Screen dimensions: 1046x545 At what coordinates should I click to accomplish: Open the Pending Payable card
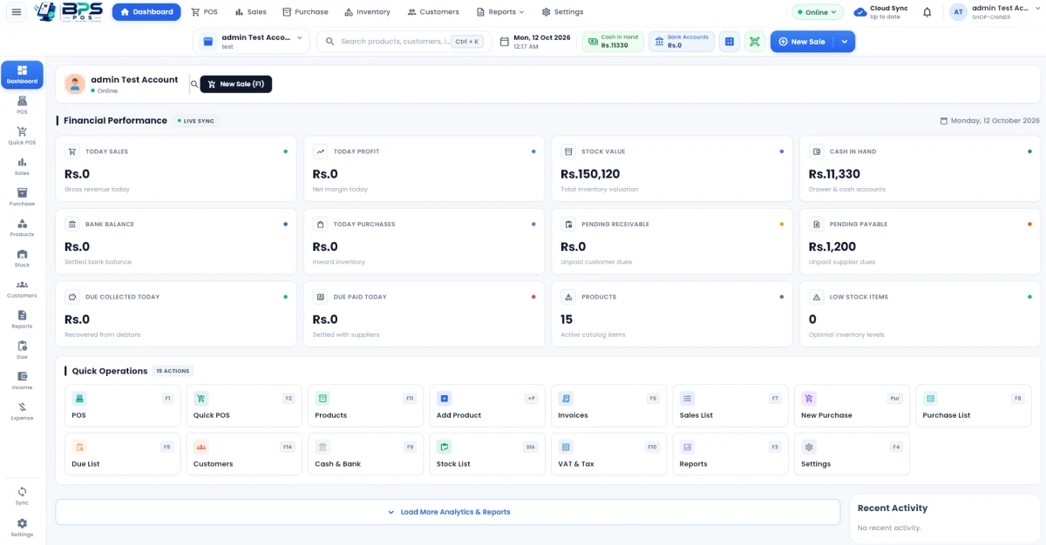[x=920, y=242]
